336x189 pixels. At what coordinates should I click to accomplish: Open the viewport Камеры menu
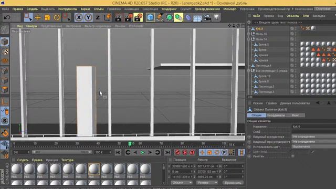[31, 26]
